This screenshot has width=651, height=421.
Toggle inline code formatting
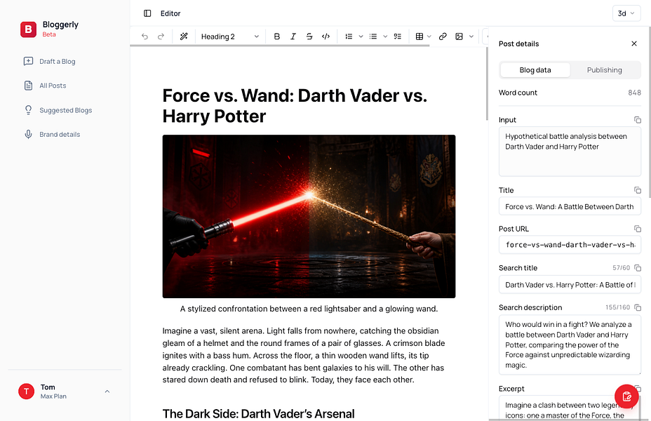click(326, 36)
